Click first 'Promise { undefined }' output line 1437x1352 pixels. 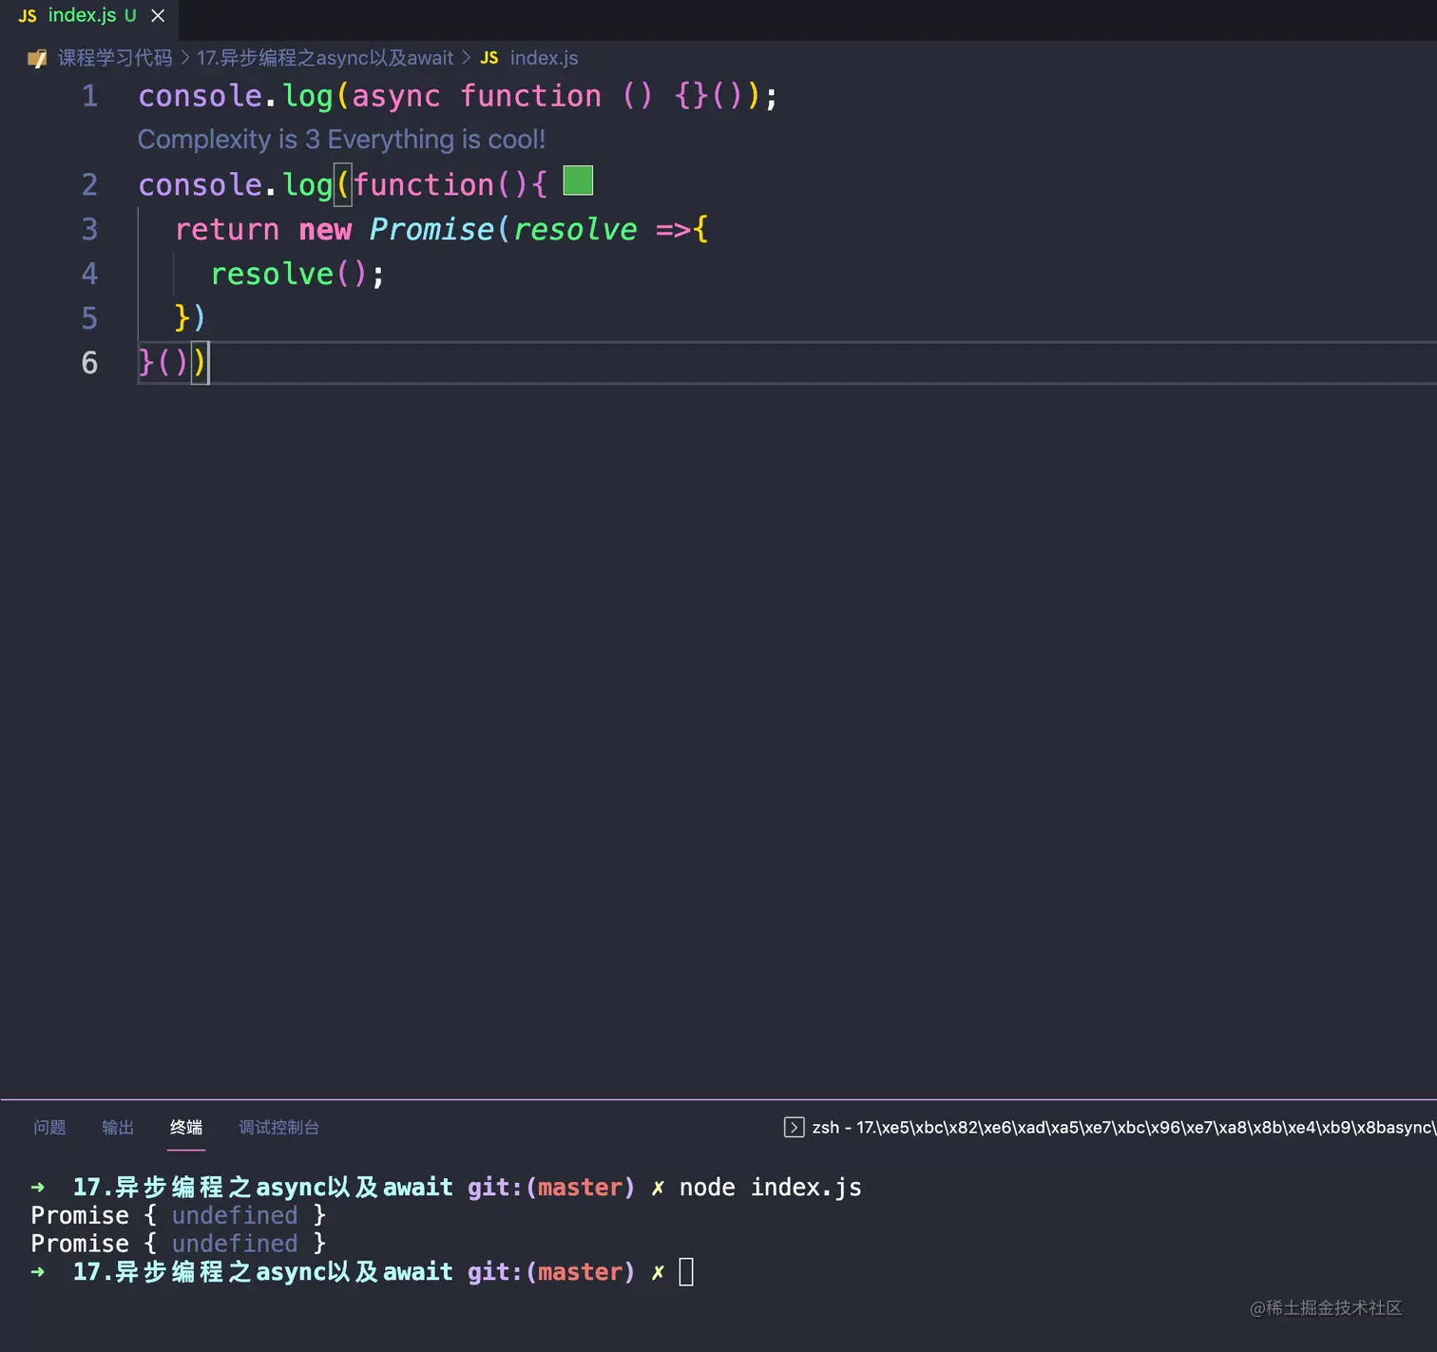point(179,1215)
